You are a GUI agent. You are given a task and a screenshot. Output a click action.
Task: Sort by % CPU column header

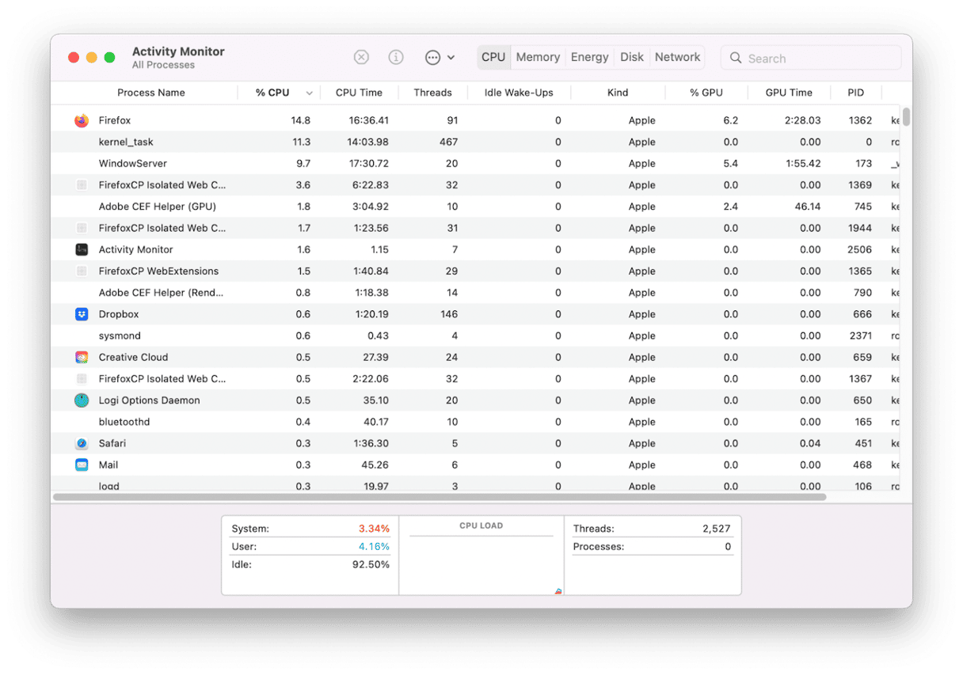coord(272,93)
